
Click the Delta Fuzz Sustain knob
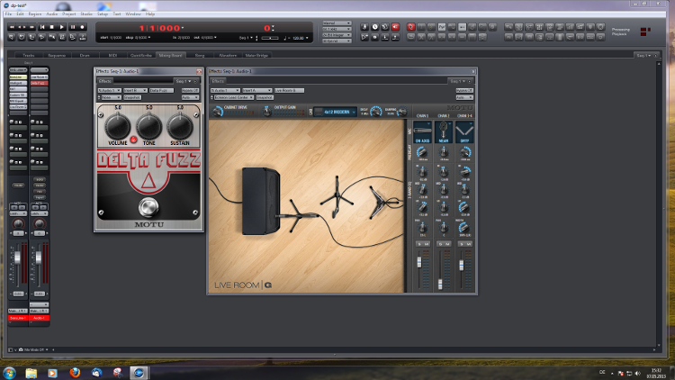[x=180, y=125]
